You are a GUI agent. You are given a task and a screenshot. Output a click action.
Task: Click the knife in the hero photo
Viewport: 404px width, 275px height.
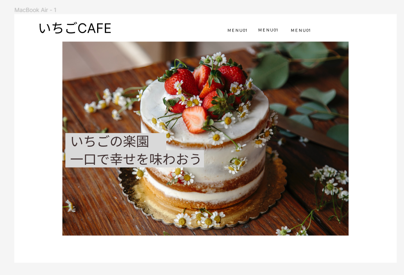[x=312, y=133]
